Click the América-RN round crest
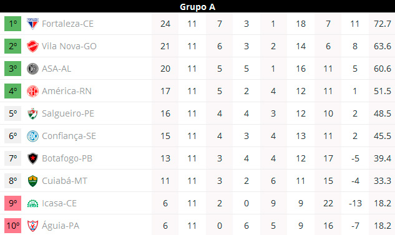395x235 pixels. [32, 91]
